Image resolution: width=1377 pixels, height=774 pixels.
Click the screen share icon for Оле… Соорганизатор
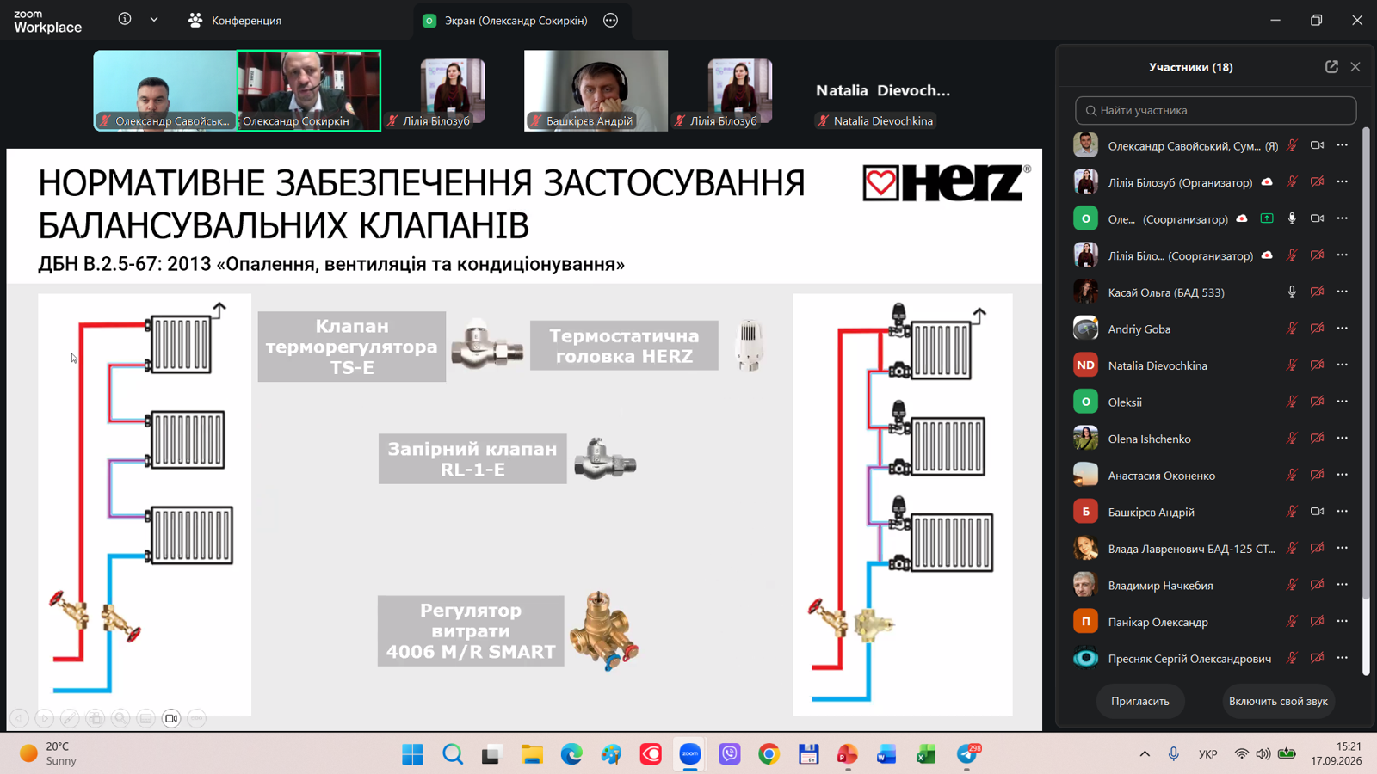(x=1267, y=218)
